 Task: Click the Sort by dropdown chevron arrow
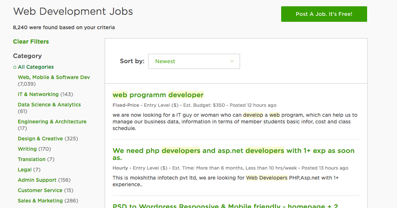tap(232, 61)
